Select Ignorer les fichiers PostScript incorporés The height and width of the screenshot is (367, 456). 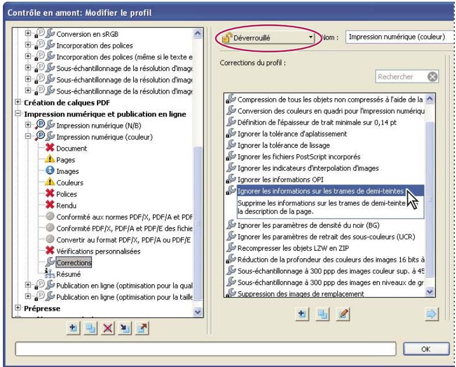click(299, 157)
